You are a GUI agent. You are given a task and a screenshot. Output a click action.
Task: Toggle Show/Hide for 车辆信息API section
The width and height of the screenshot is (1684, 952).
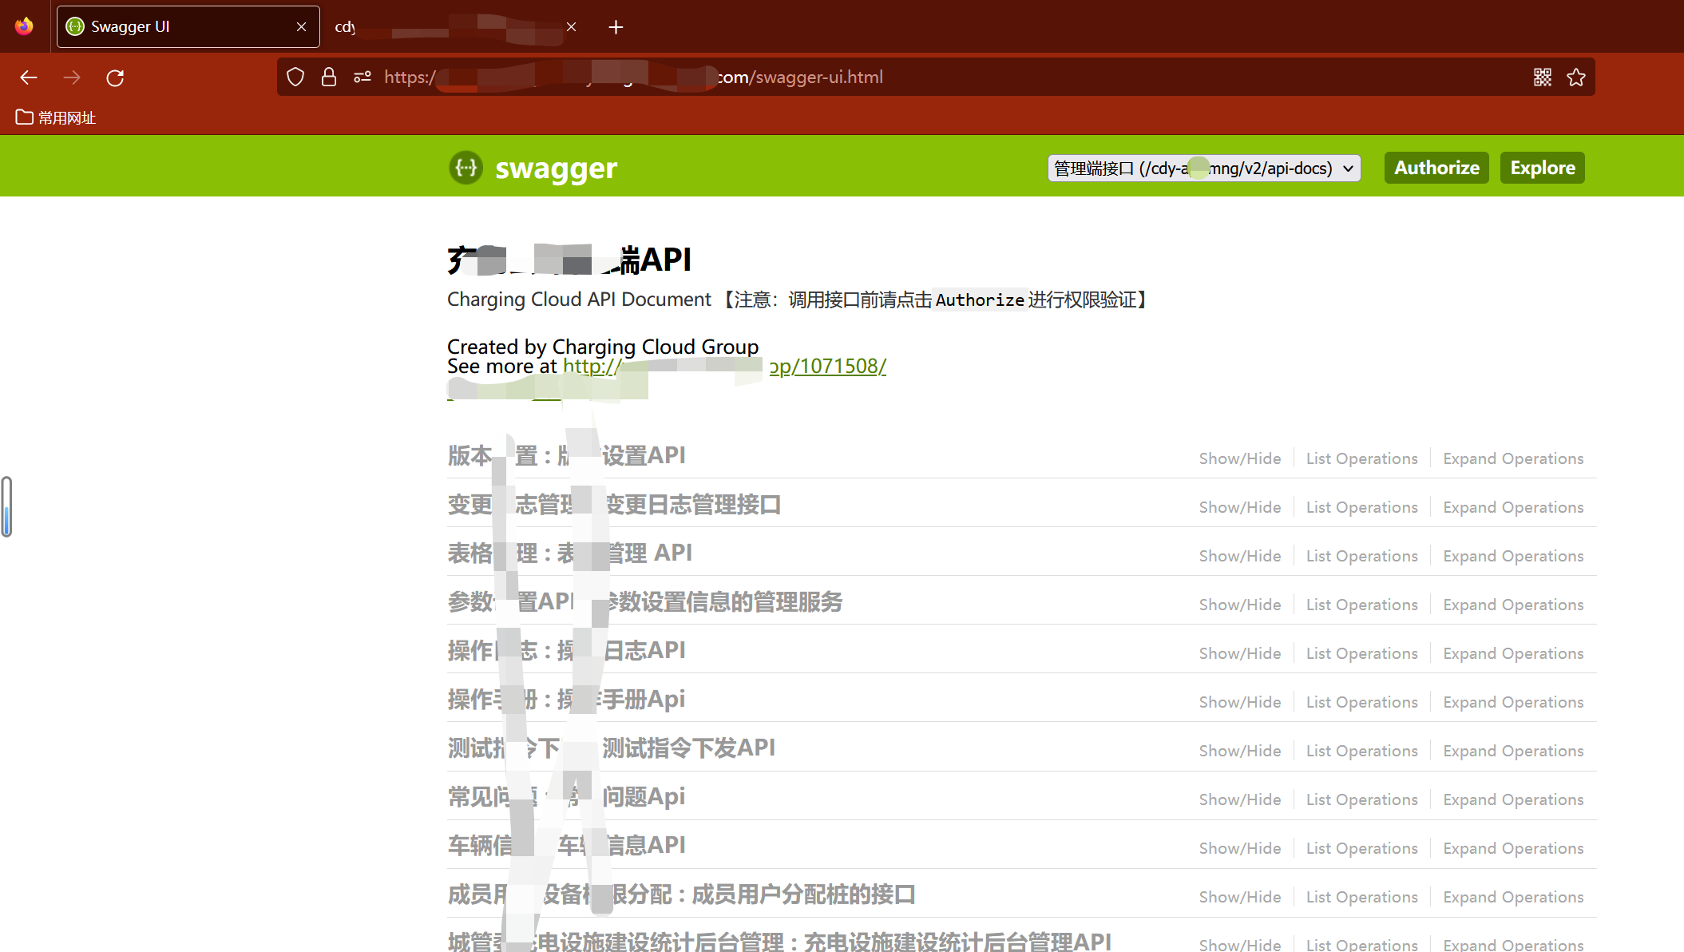pyautogui.click(x=1239, y=848)
